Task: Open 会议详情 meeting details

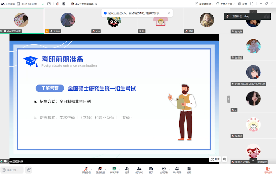Action: (8, 4)
